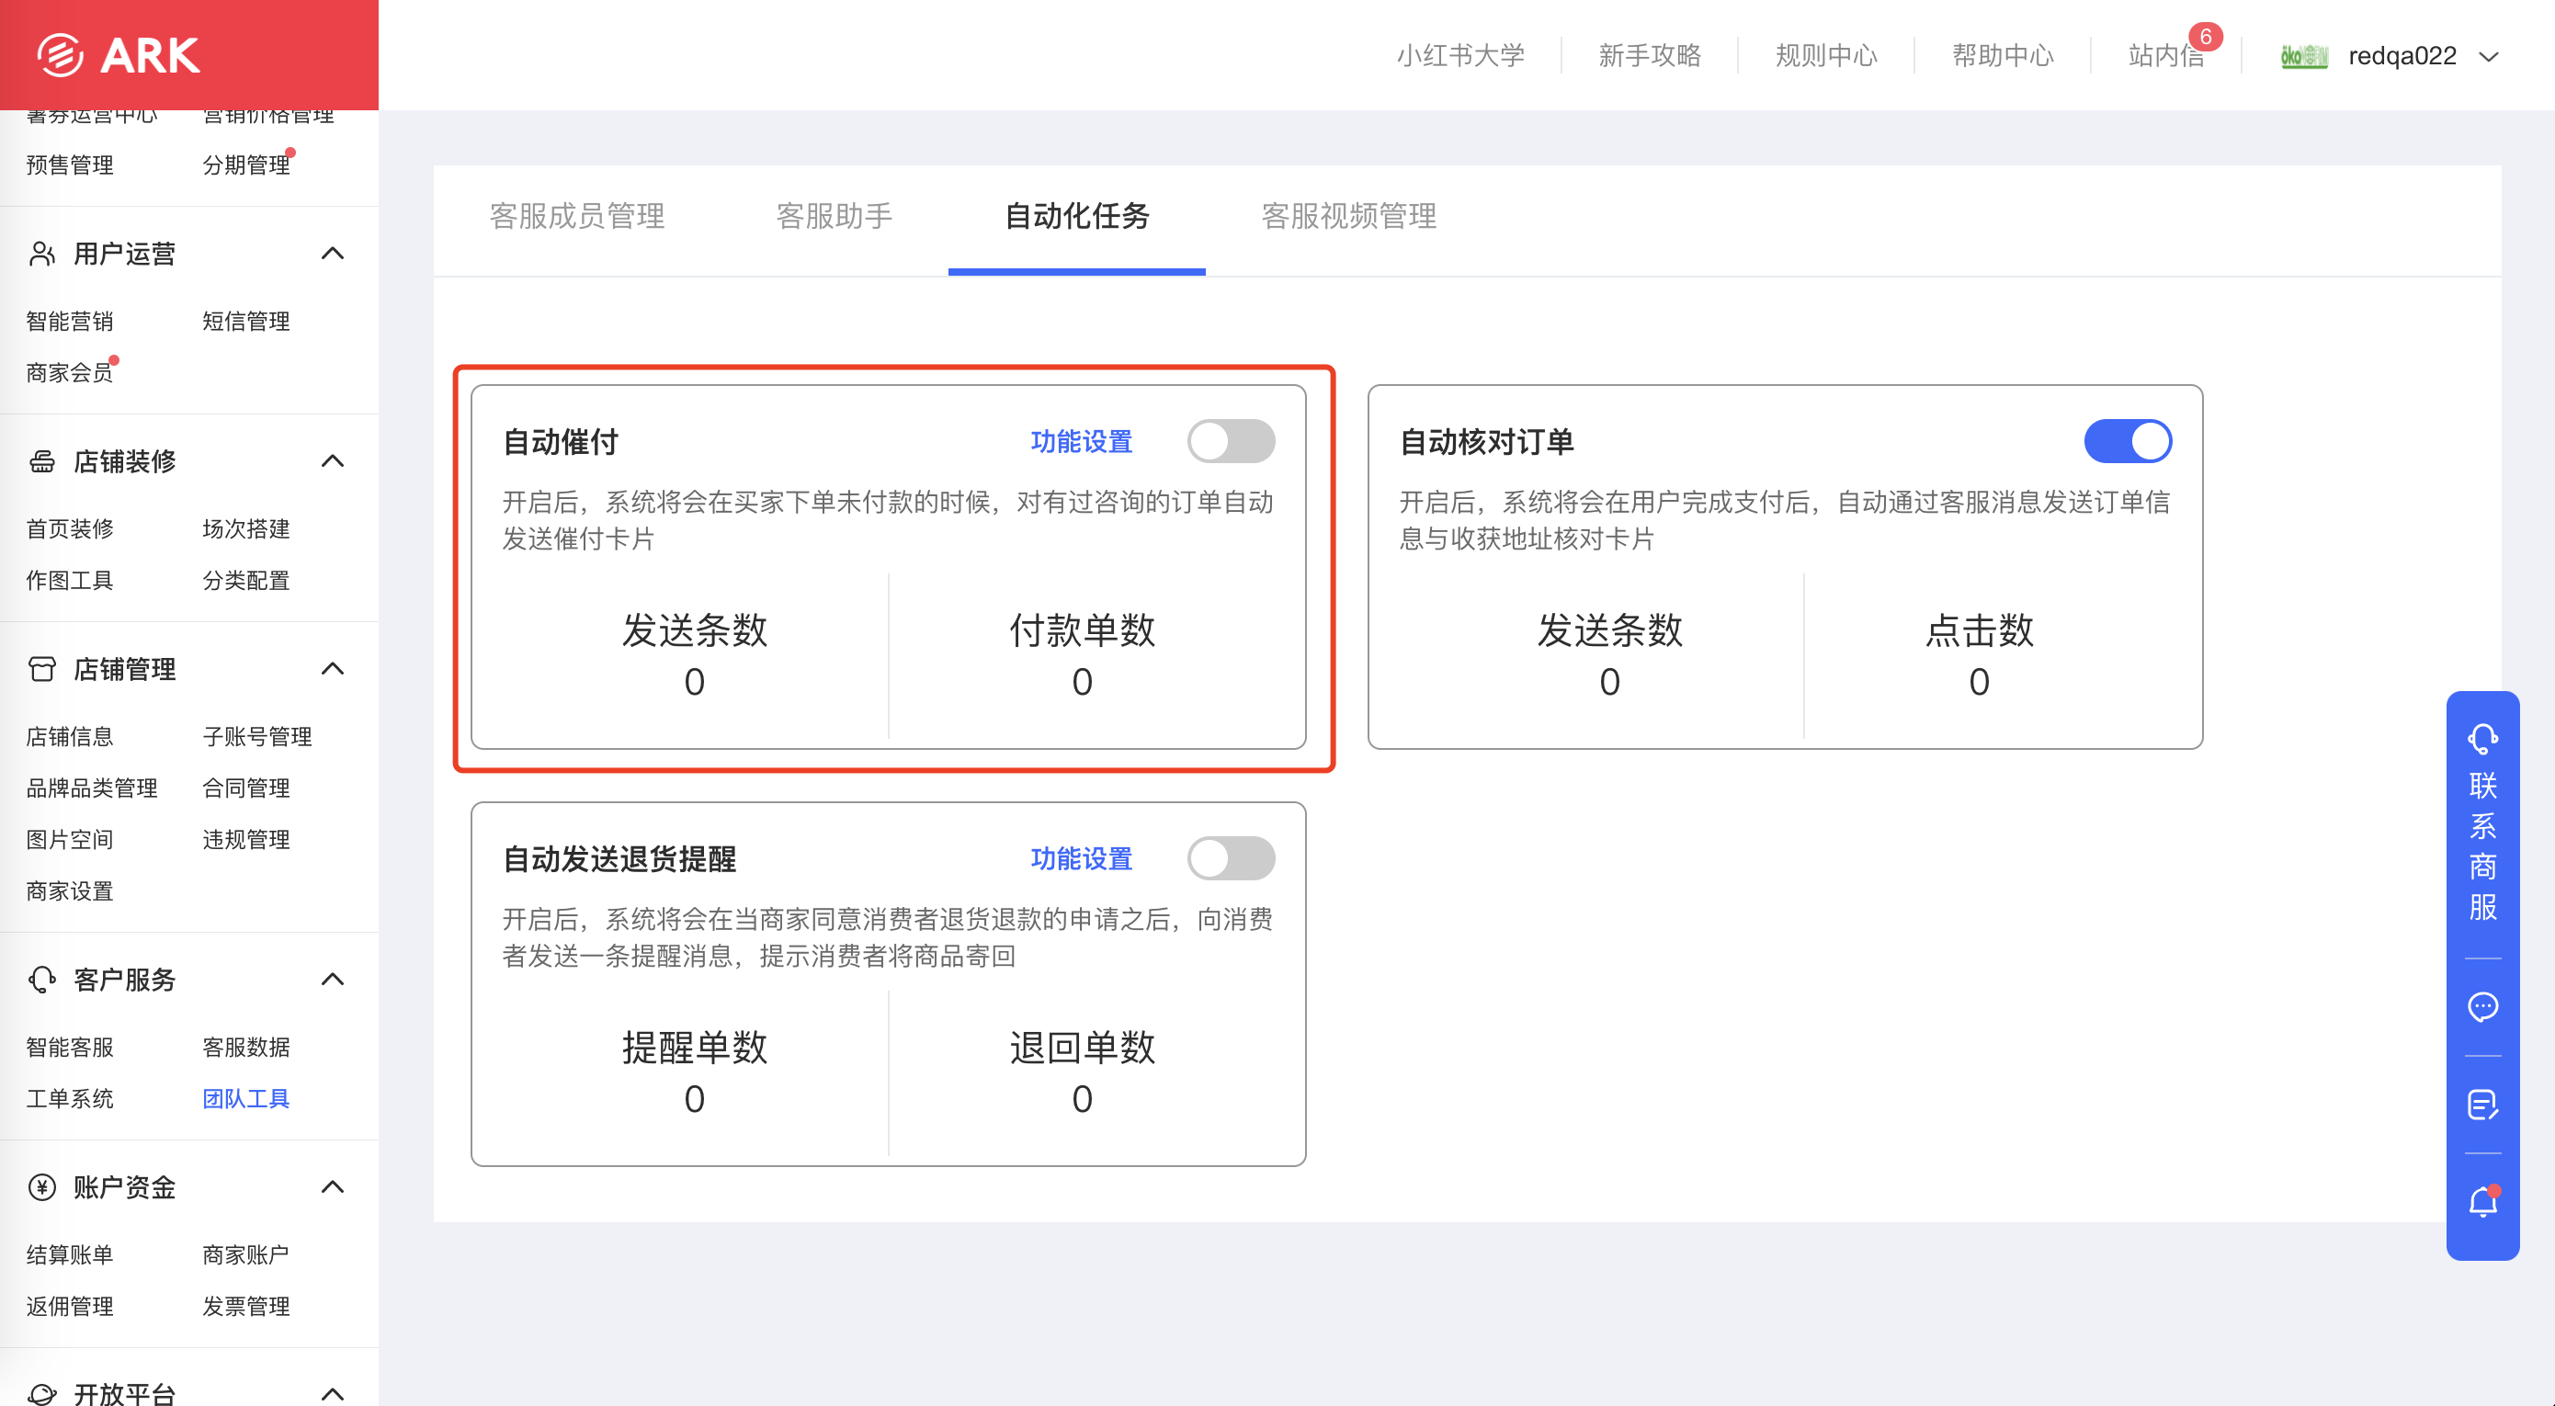Screen dimensions: 2555x1406
Task: Open 站内信 messages with badge
Action: point(2166,55)
